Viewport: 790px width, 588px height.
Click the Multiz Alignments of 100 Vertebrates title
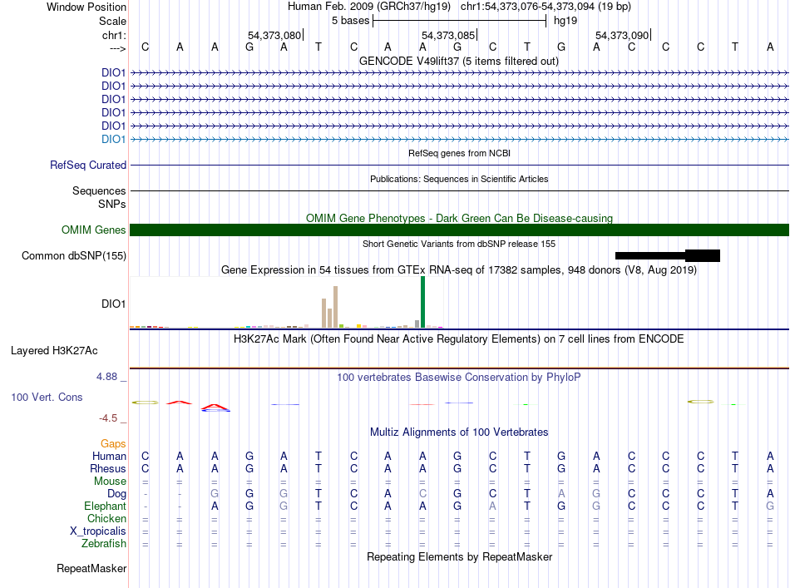point(459,432)
